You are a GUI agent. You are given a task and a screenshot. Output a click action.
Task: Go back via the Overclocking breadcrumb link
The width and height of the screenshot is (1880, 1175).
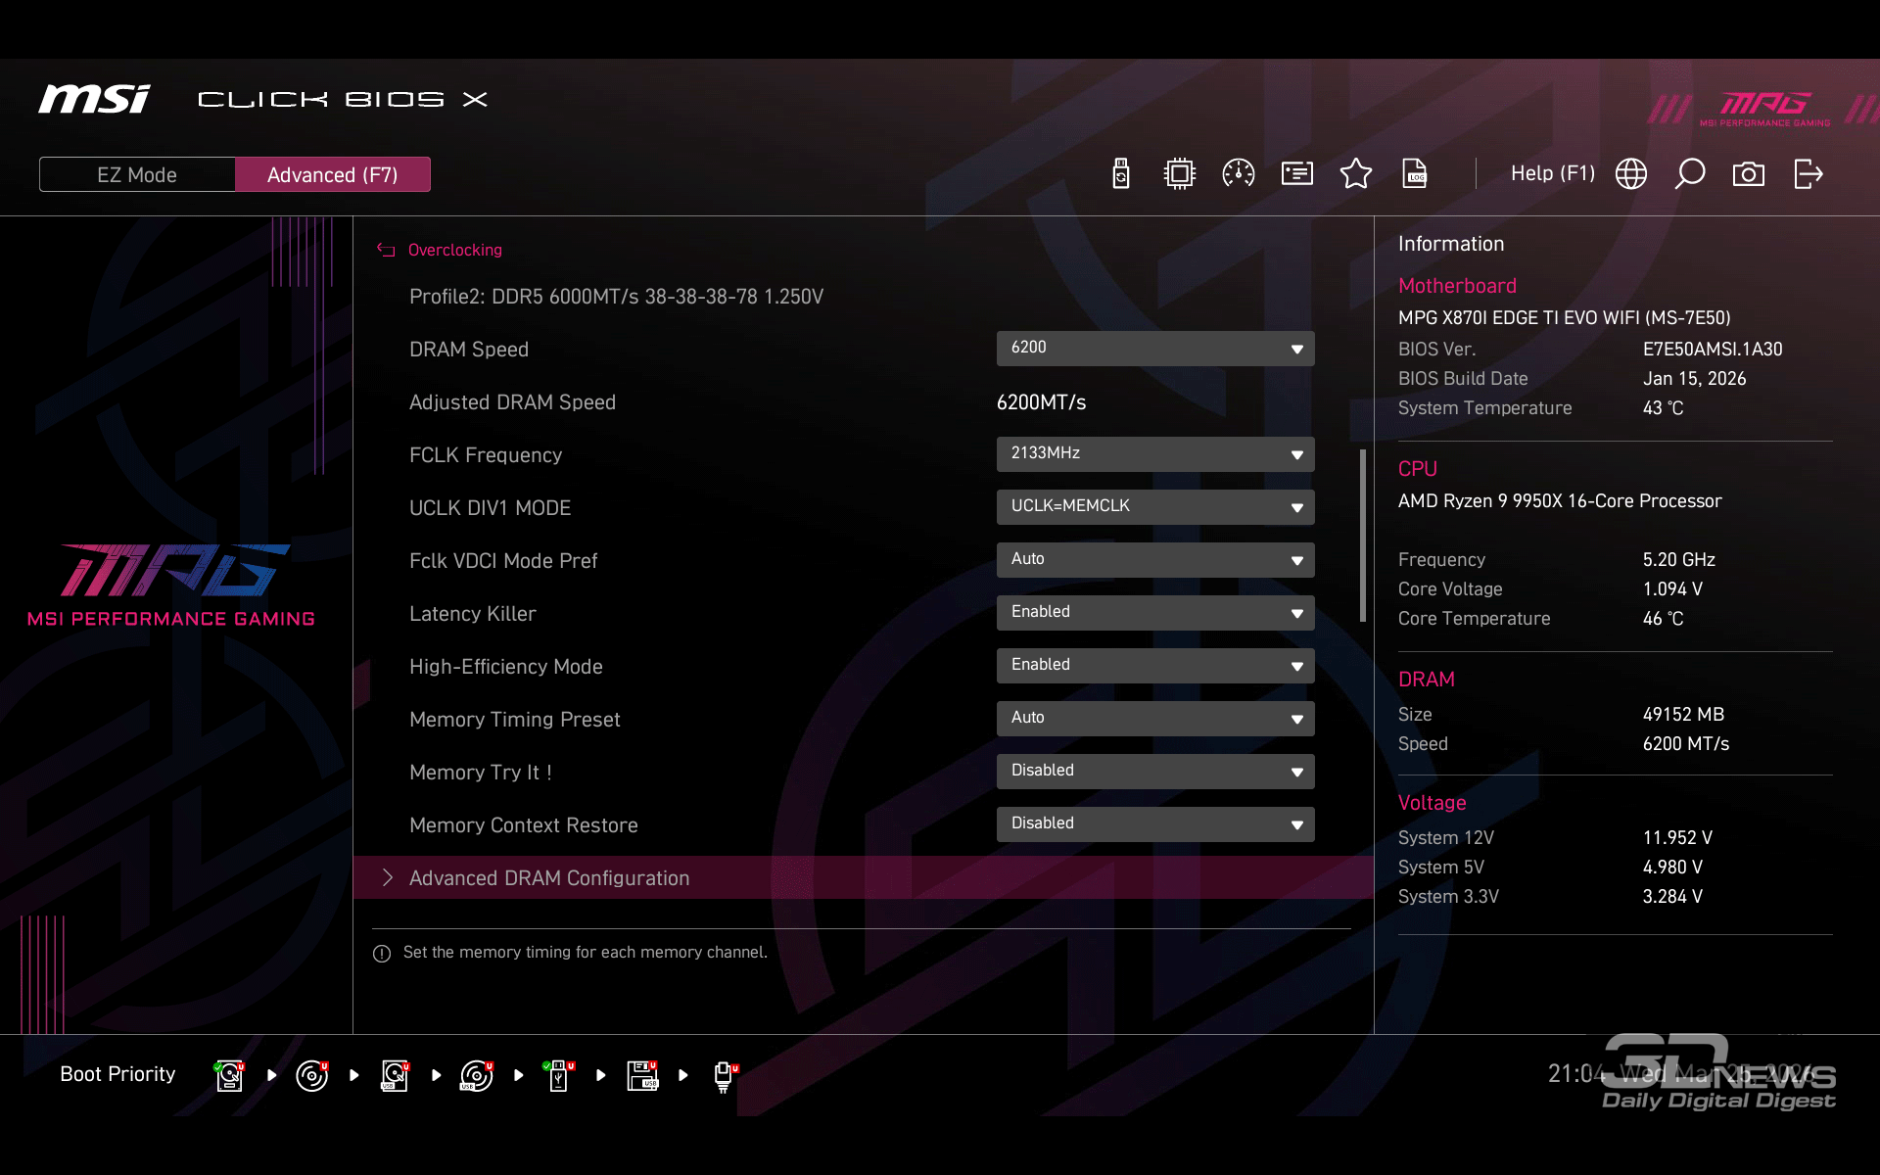[454, 251]
